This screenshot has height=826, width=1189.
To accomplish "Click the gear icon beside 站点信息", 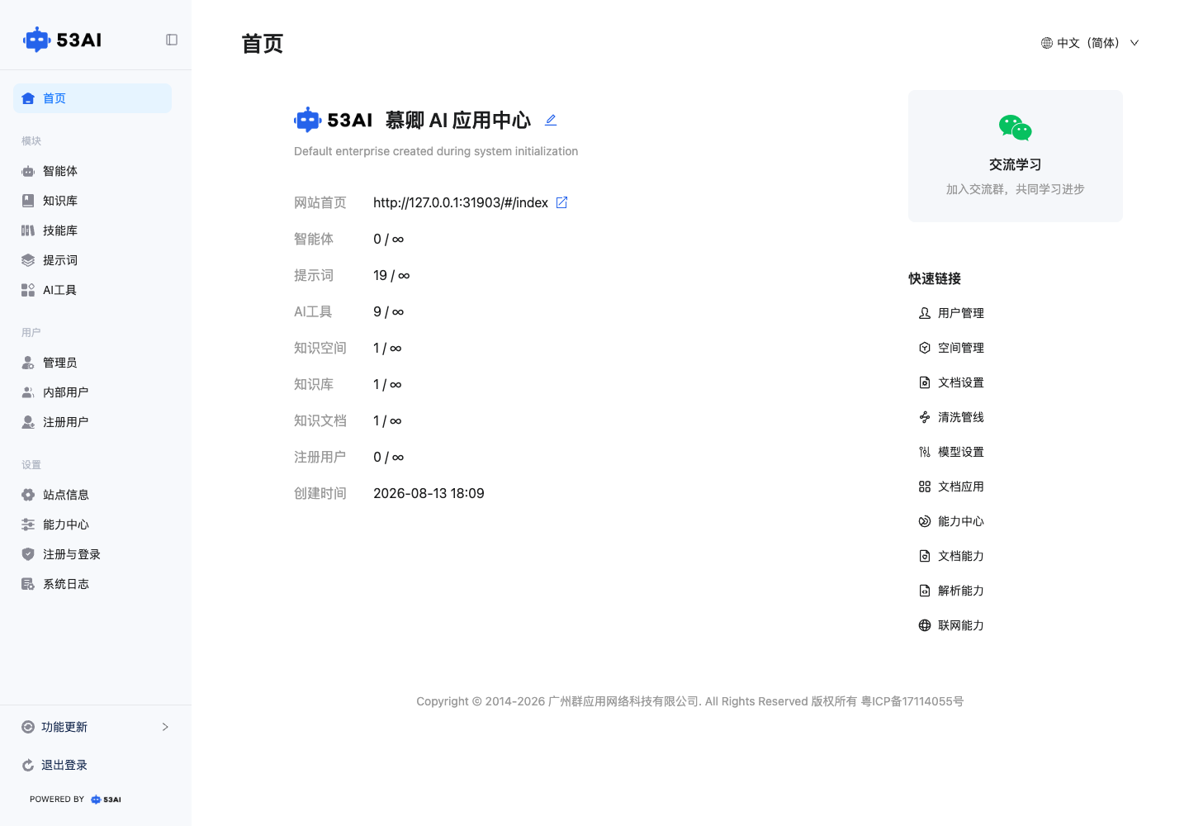I will (28, 495).
